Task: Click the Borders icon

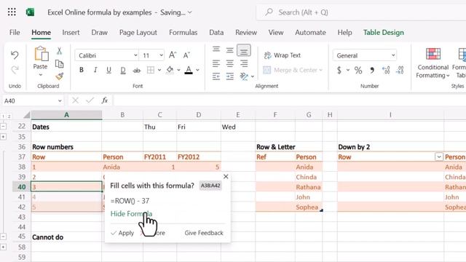Action: pos(151,70)
